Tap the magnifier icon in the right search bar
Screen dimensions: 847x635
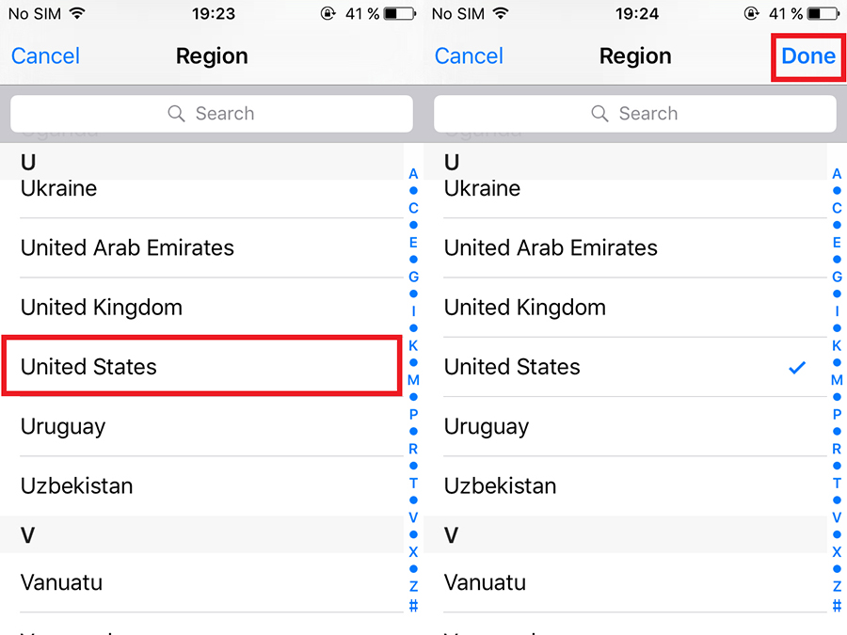[599, 113]
